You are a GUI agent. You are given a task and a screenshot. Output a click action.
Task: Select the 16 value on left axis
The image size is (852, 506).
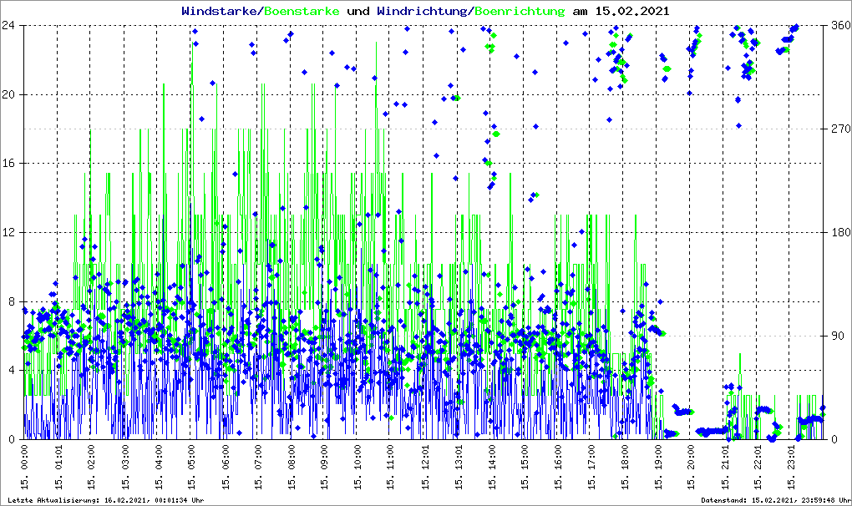pyautogui.click(x=12, y=164)
